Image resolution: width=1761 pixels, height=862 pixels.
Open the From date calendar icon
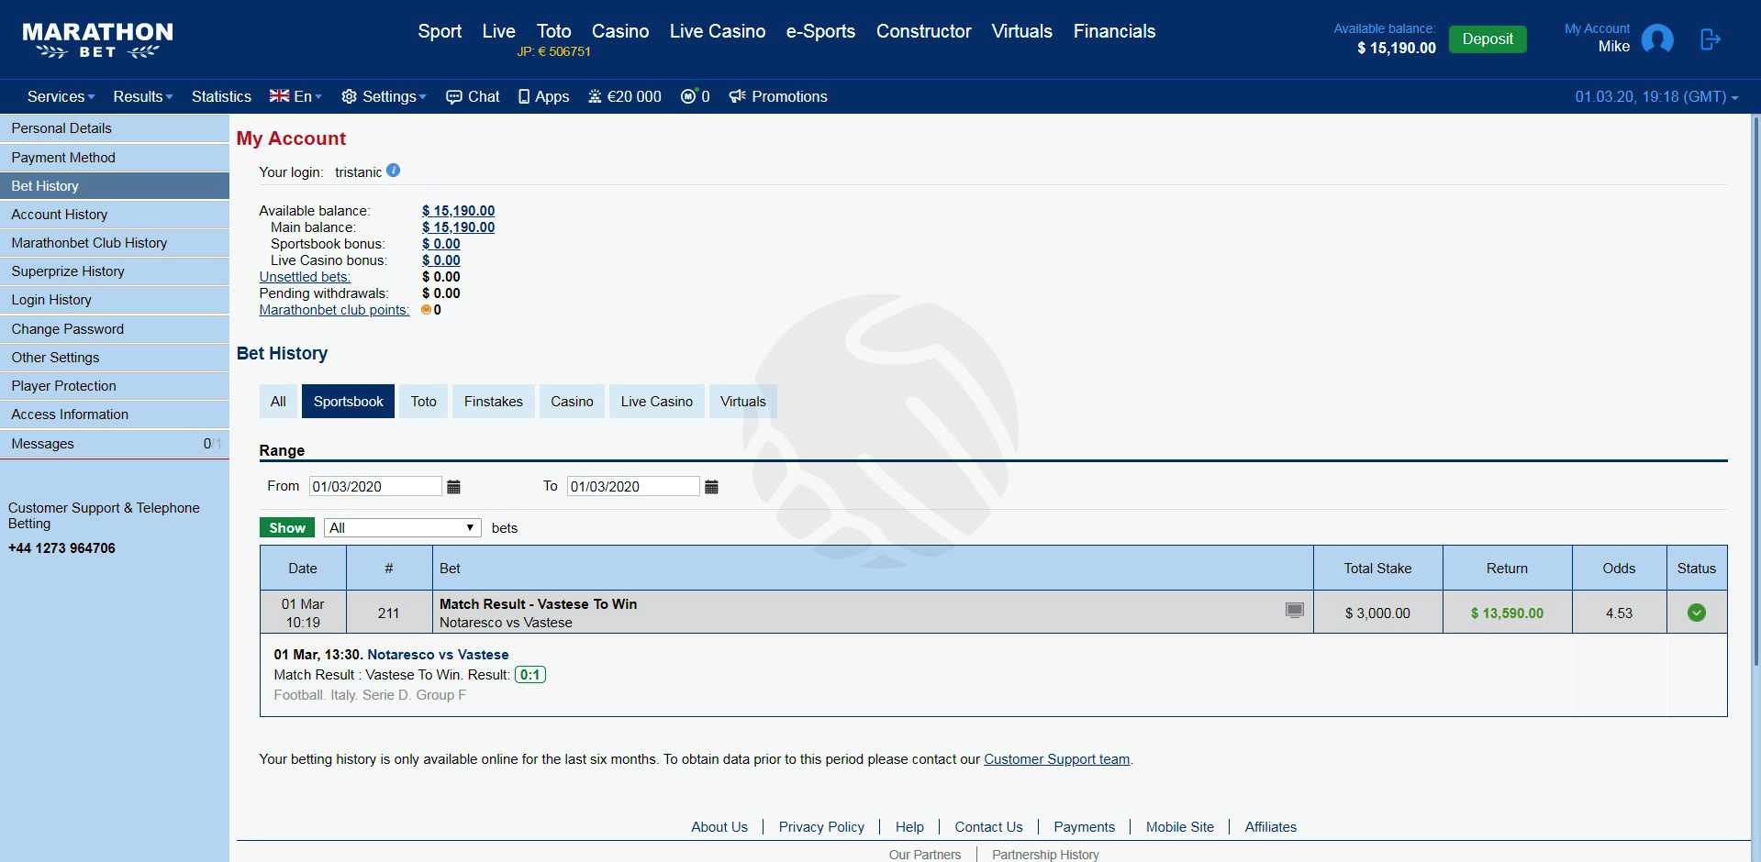coord(453,487)
